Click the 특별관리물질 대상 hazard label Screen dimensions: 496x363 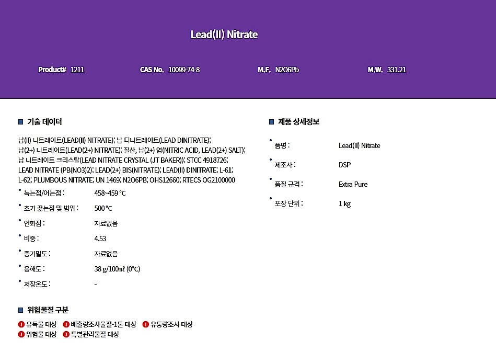pos(95,334)
